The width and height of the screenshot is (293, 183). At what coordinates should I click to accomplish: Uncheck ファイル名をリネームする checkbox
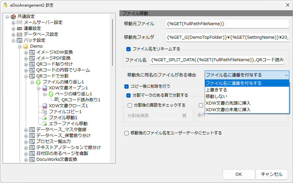128,49
